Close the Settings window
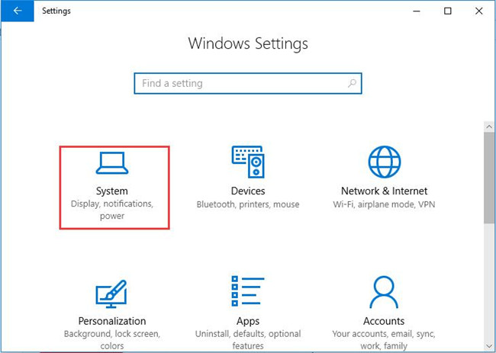Screen dimensions: 496x353 [x=479, y=11]
